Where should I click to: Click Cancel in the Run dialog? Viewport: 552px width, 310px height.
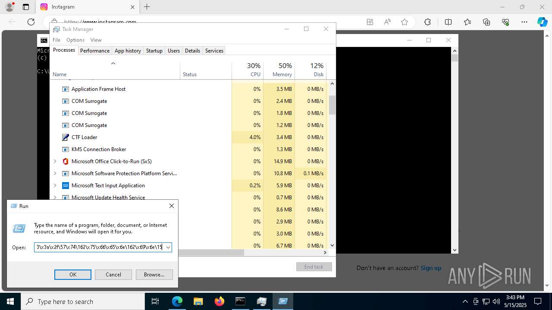tap(113, 275)
